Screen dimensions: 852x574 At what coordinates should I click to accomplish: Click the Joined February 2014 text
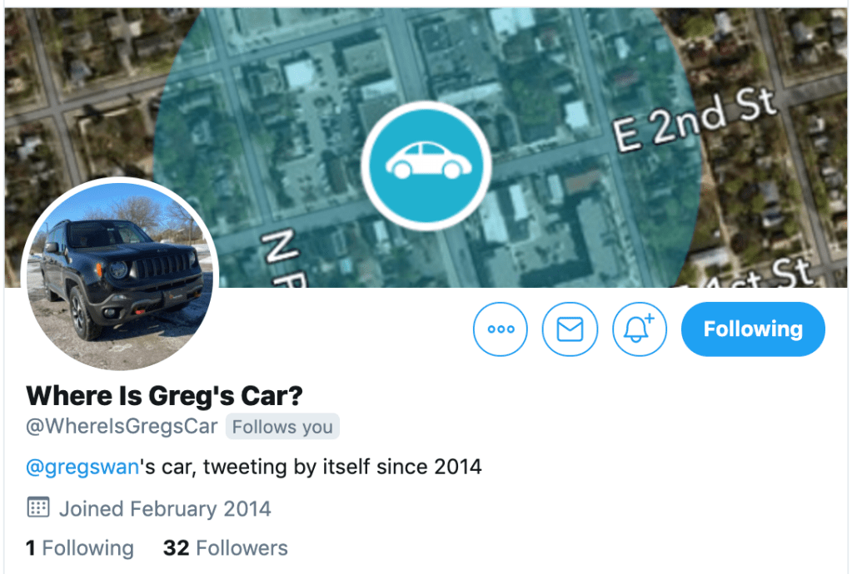click(x=165, y=509)
